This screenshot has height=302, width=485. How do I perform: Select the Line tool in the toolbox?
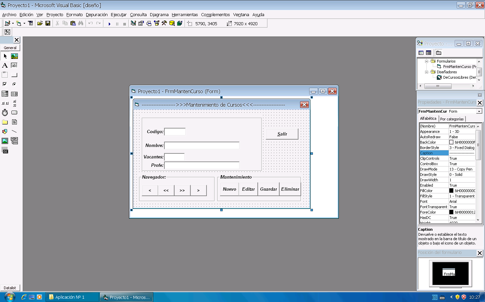pos(14,131)
